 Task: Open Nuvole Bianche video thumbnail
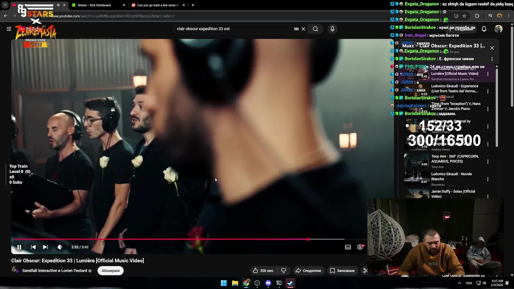(x=416, y=178)
